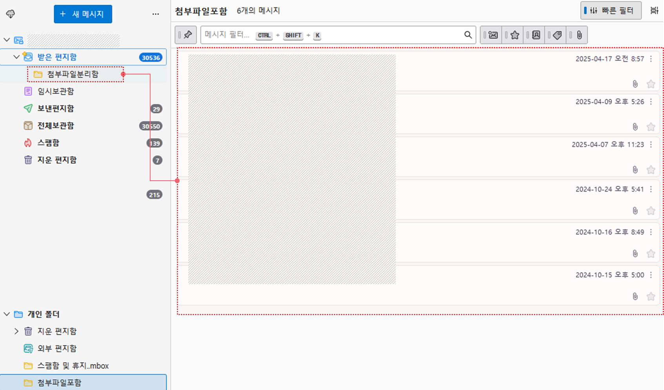The width and height of the screenshot is (664, 390).
Task: Open the 스팸함 junk folder
Action: (x=48, y=143)
